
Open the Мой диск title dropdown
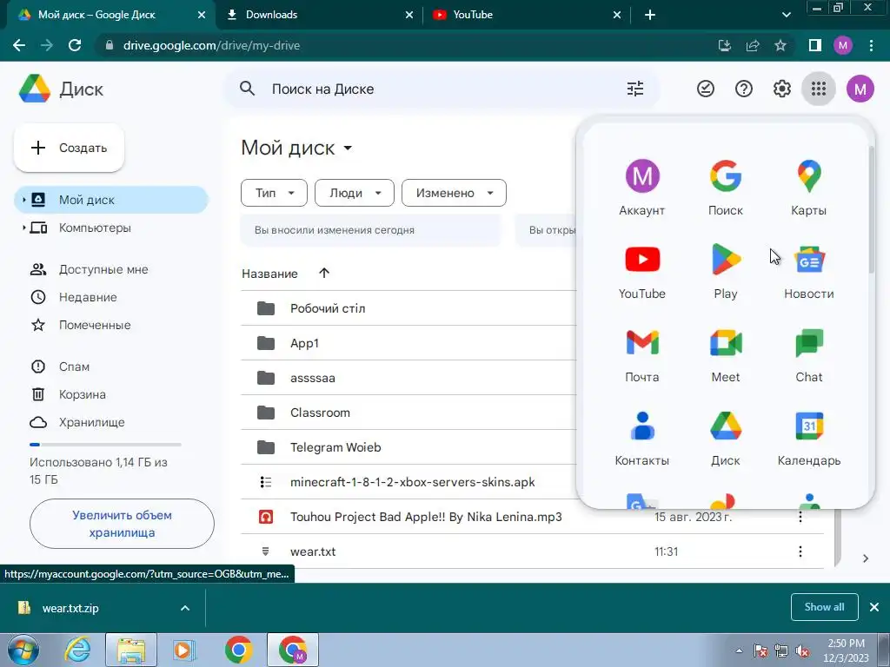point(348,149)
